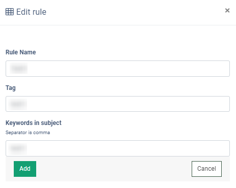The image size is (236, 188).
Task: Click the blurred value inside Tag field
Action: coord(18,104)
